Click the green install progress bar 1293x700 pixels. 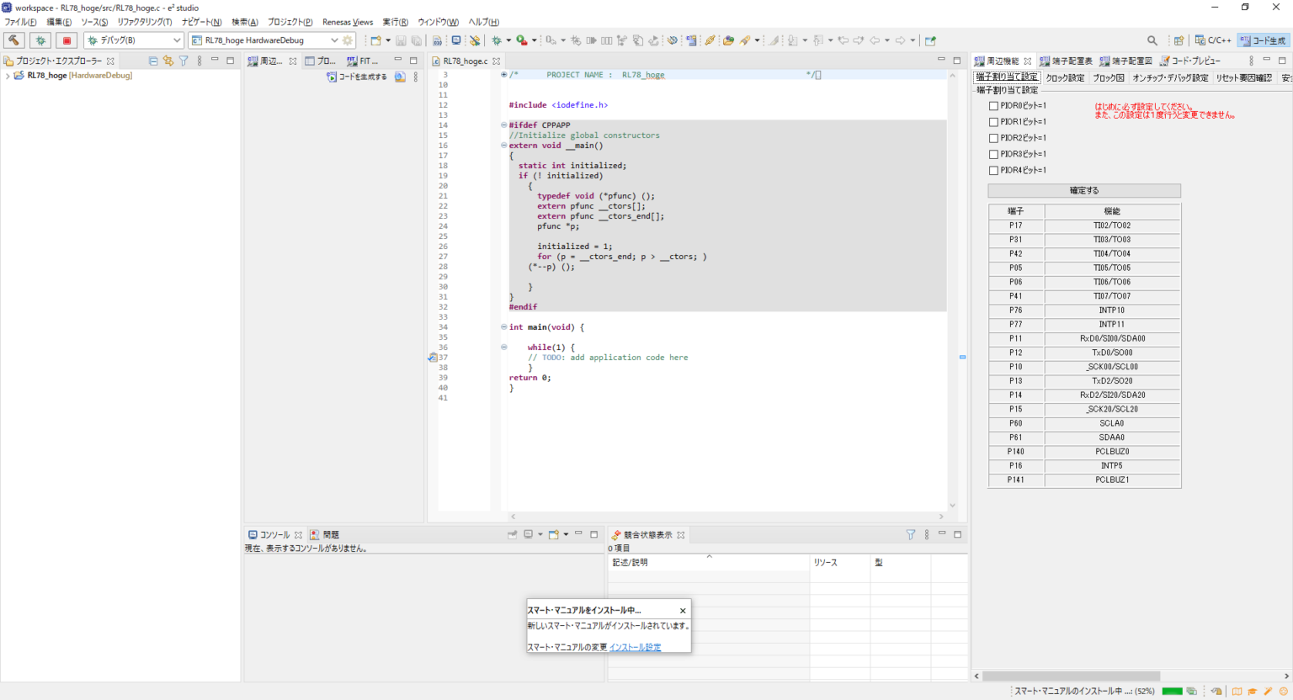(1172, 692)
